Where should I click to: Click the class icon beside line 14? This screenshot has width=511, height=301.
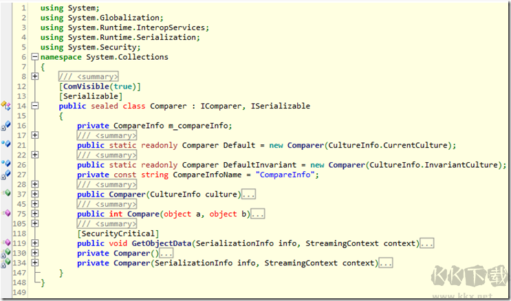(x=6, y=106)
